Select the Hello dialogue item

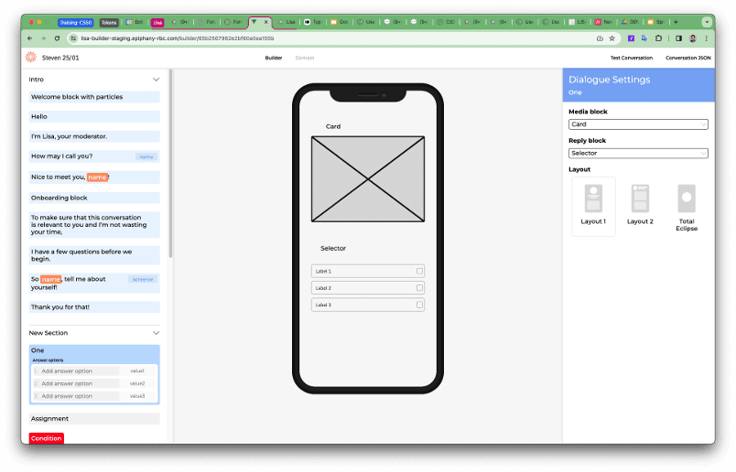click(x=94, y=116)
